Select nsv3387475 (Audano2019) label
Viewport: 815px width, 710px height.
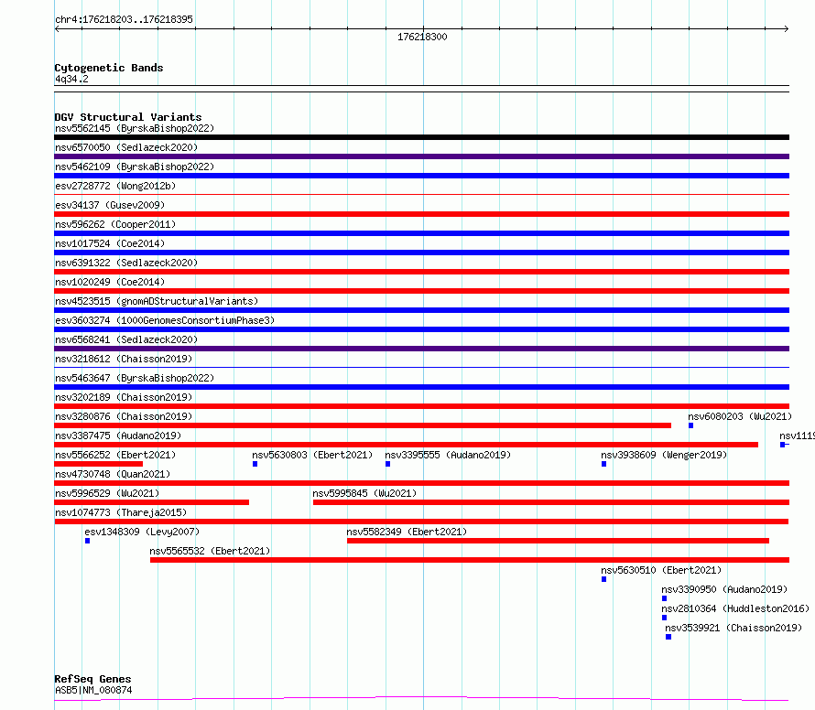[x=118, y=436]
